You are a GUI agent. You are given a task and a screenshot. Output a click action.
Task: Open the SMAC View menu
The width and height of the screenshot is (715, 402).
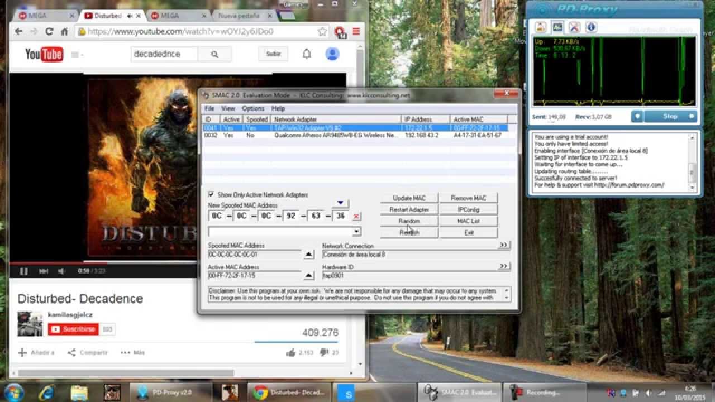[228, 108]
